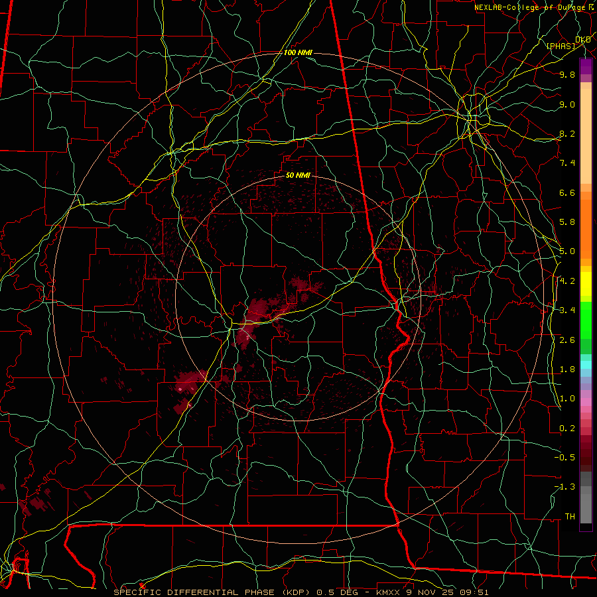Click the 100 NMI range ring label
The width and height of the screenshot is (597, 597).
click(298, 52)
